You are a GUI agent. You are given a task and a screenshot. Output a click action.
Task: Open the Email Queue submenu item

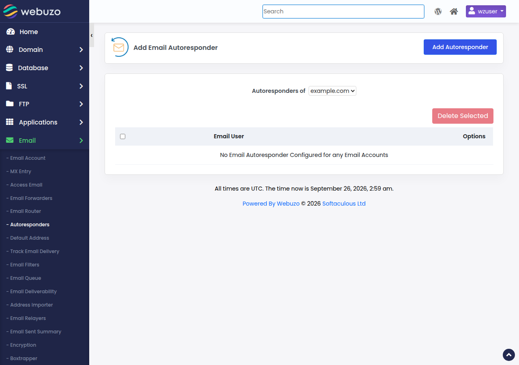pyautogui.click(x=24, y=278)
